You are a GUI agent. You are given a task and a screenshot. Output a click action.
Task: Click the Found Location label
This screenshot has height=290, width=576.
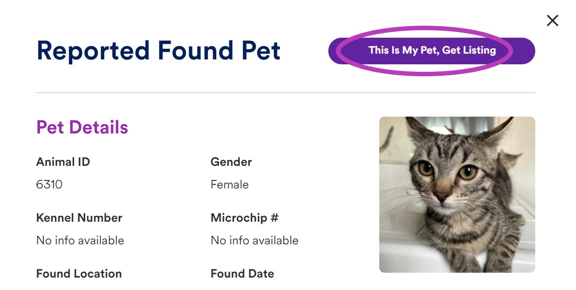tap(79, 274)
